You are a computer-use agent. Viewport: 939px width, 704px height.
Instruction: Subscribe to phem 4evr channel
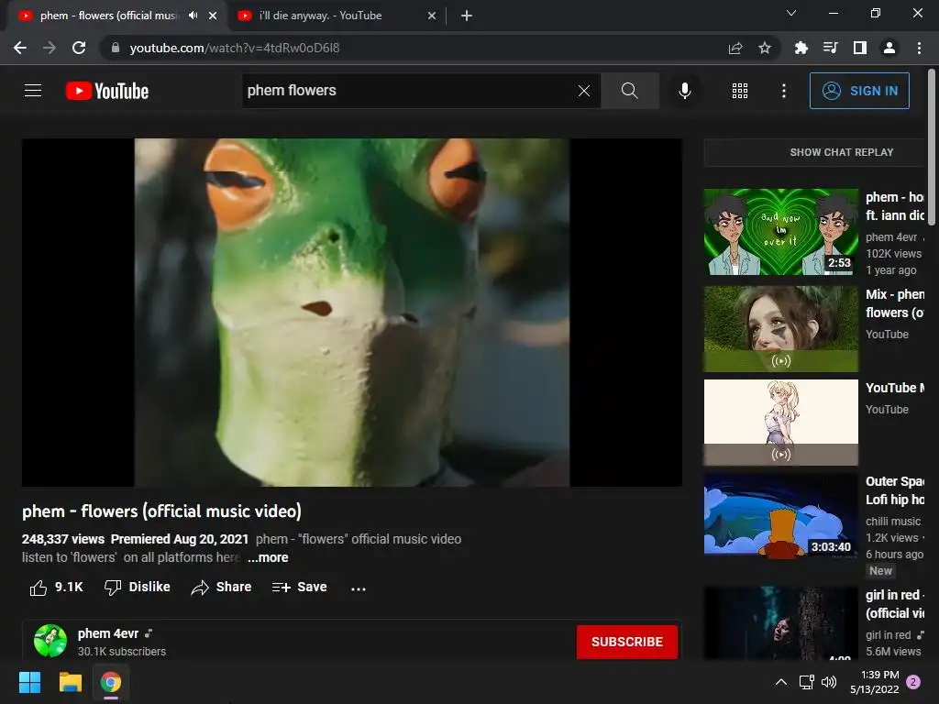(x=627, y=642)
